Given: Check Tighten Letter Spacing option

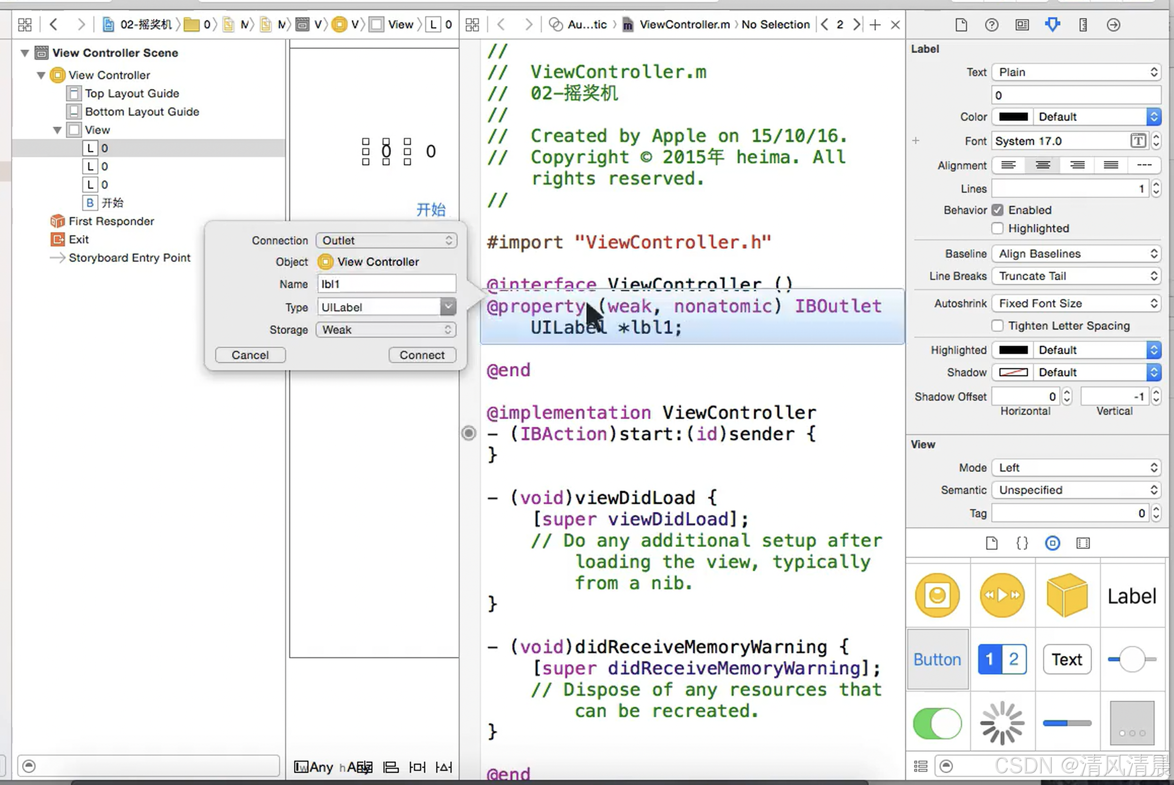Looking at the screenshot, I should tap(997, 326).
